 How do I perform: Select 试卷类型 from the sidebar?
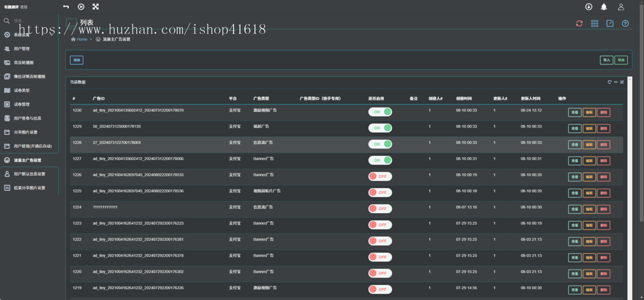coord(22,91)
